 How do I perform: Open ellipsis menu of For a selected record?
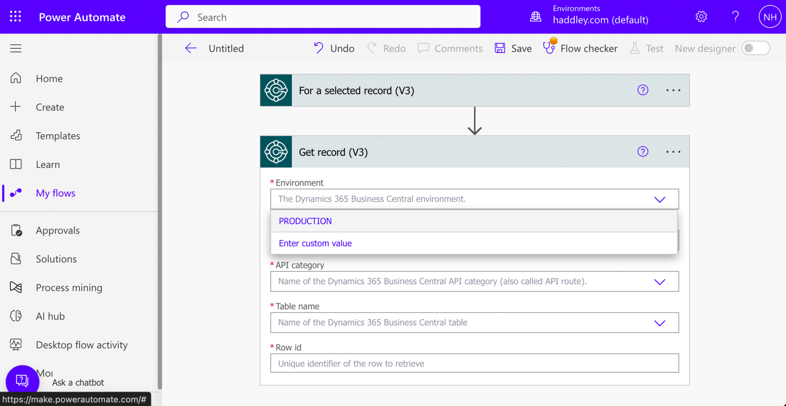tap(673, 90)
